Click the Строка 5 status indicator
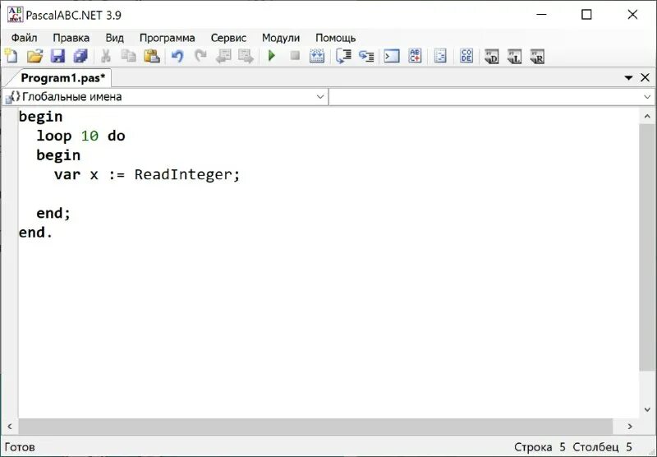Image resolution: width=657 pixels, height=457 pixels. coord(540,447)
